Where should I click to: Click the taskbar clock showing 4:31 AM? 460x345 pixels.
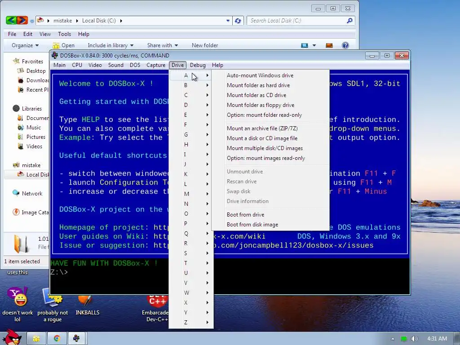click(x=437, y=339)
